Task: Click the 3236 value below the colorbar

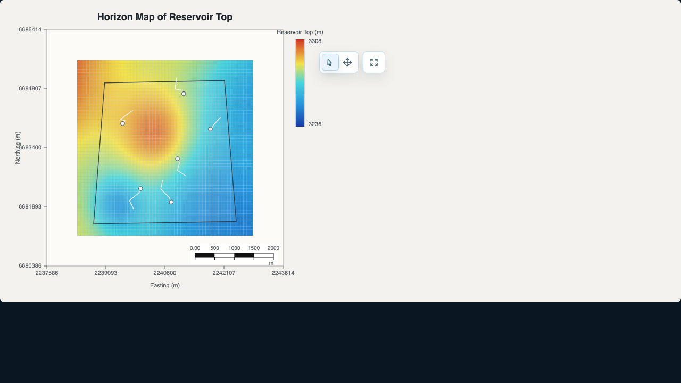Action: tap(314, 124)
